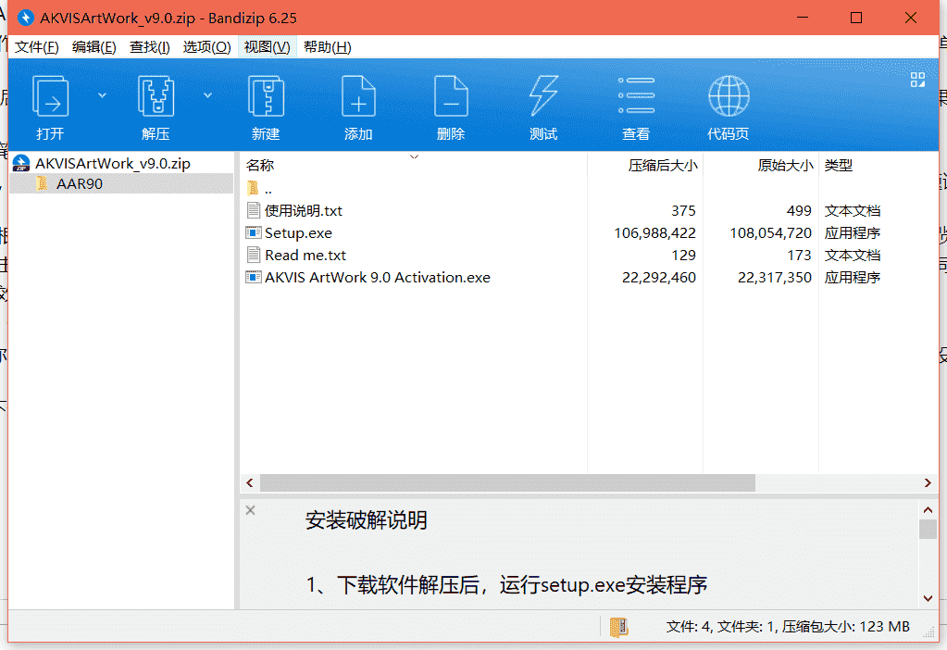The height and width of the screenshot is (650, 947).
Task: Click 安装破解说明 heading in preview
Action: pyautogui.click(x=366, y=520)
